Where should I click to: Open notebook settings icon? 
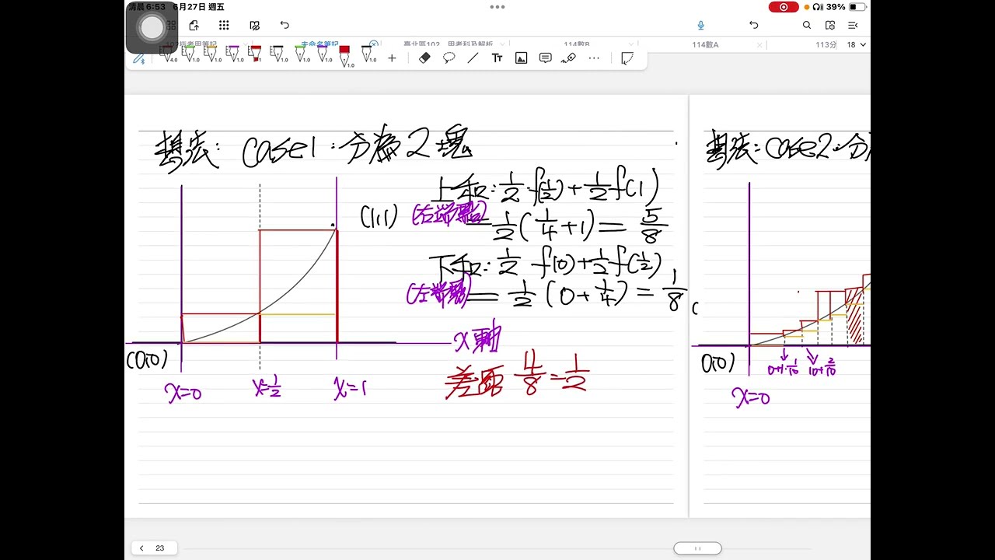point(830,26)
